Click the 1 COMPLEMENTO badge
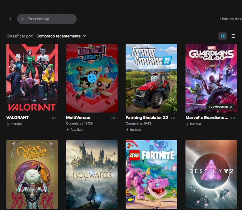The height and width of the screenshot is (210, 242). [220, 107]
